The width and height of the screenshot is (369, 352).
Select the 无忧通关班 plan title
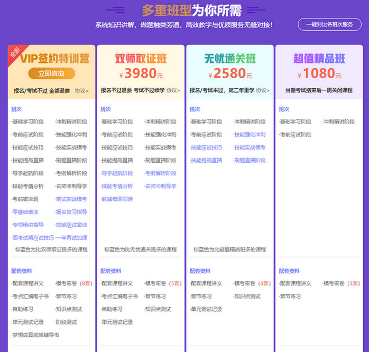[229, 58]
